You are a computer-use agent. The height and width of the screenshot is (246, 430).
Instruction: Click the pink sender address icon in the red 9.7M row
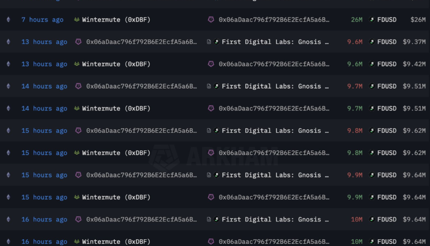coord(79,86)
